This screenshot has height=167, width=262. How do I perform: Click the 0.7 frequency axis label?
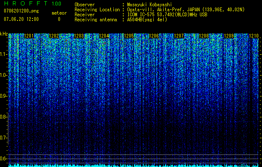pyautogui.click(x=3, y=138)
